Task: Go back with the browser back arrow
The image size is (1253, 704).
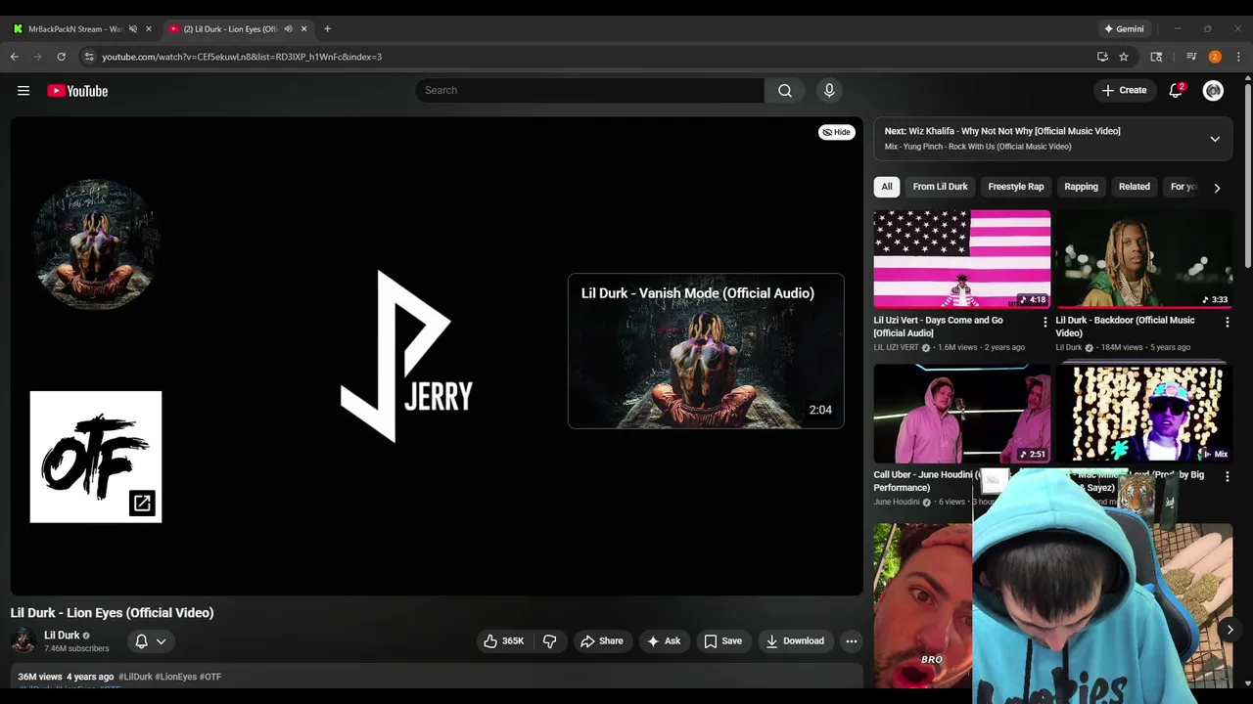Action: tap(15, 57)
